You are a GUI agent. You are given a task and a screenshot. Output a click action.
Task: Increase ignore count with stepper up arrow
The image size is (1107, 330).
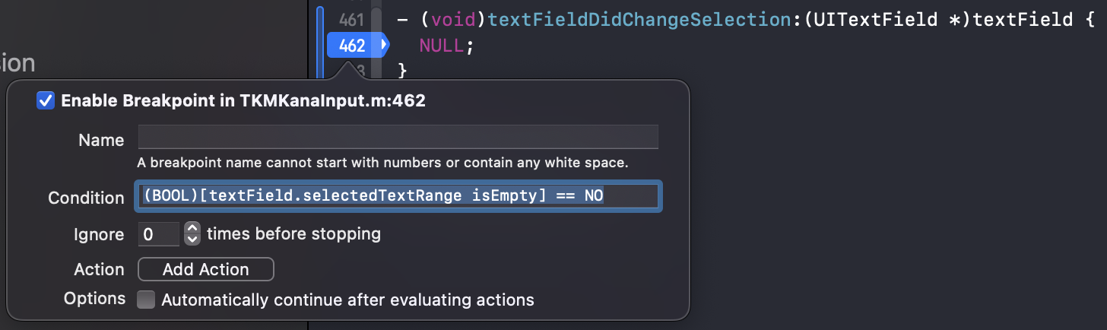tap(192, 228)
